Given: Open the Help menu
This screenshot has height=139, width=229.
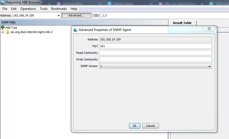Looking at the screenshot, I should coord(74,9).
